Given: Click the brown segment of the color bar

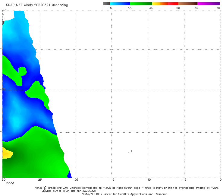Looking at the screenshot, I should coord(188,4).
